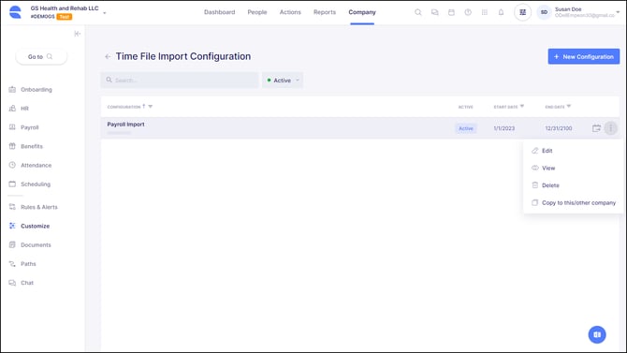Click the 12/31/2100 end date cell
The image size is (627, 353).
click(559, 128)
